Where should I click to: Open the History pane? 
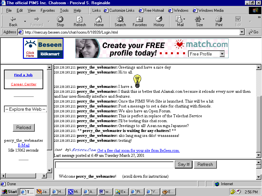click(159, 22)
